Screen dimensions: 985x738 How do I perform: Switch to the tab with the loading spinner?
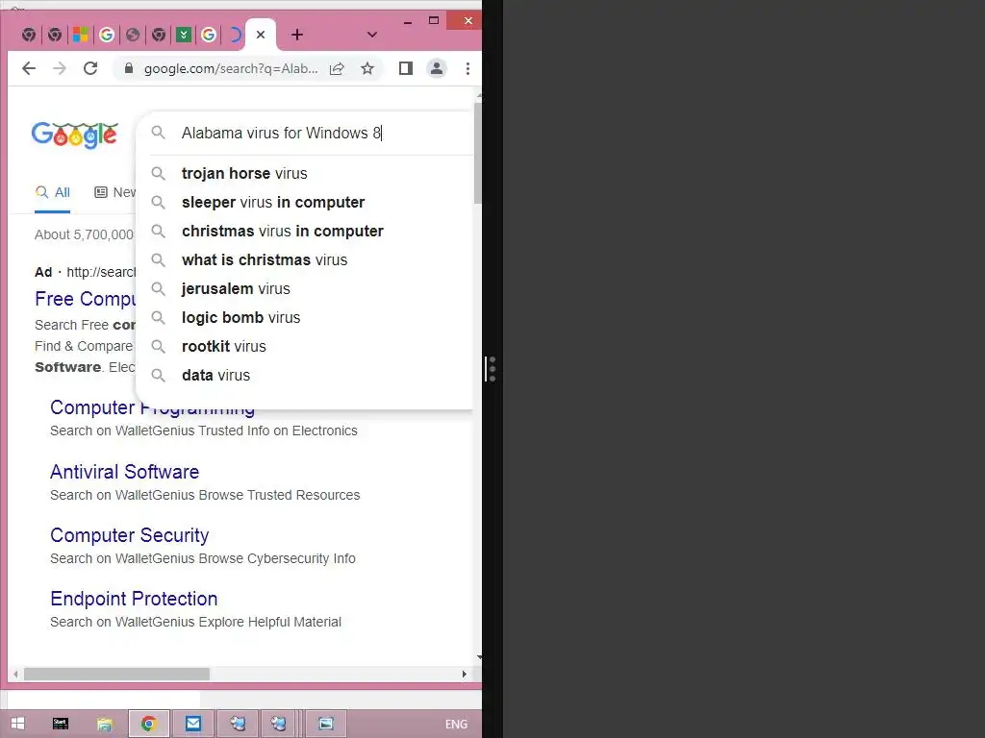235,35
